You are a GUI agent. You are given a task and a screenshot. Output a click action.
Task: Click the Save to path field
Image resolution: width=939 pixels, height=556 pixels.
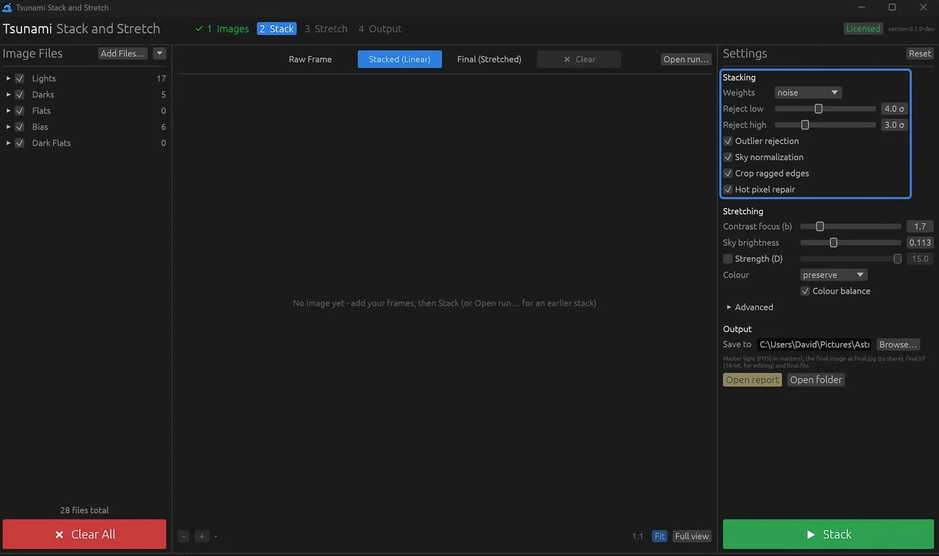(814, 345)
